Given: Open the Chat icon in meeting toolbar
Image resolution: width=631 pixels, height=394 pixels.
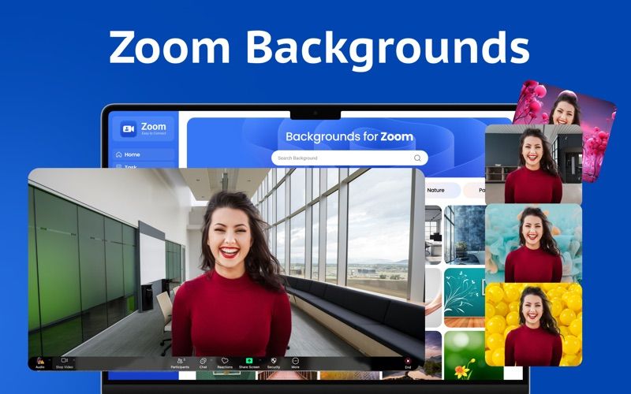Looking at the screenshot, I should 203,361.
